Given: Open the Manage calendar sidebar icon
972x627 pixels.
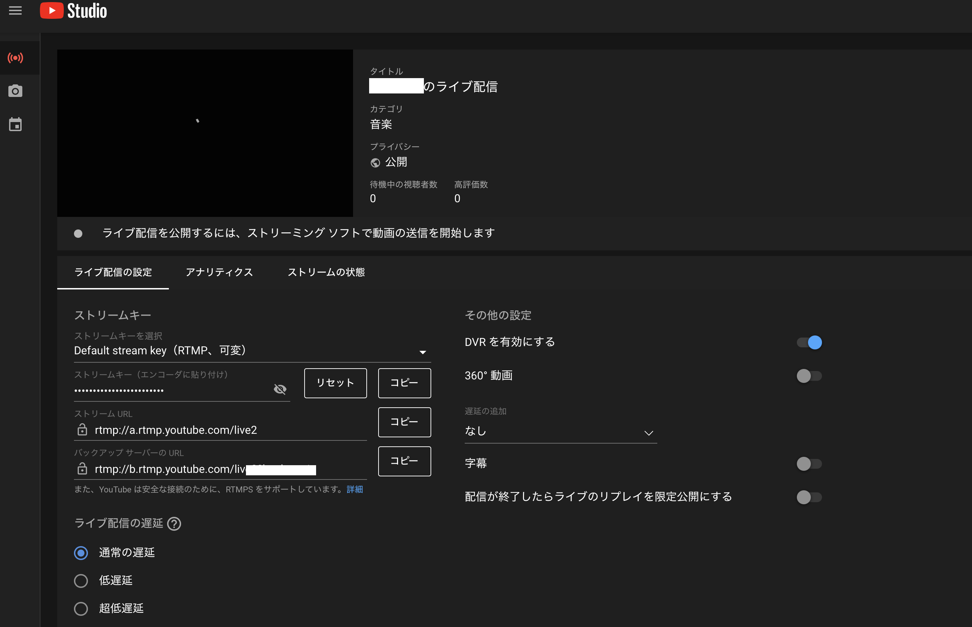Looking at the screenshot, I should (x=15, y=124).
